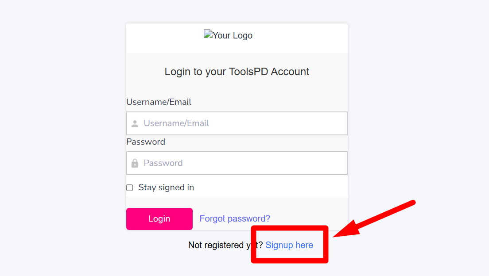The image size is (489, 276).
Task: Follow the Signup here link
Action: pos(289,245)
